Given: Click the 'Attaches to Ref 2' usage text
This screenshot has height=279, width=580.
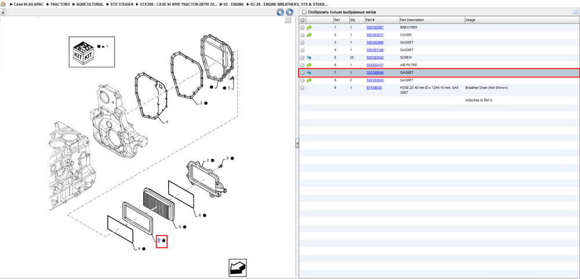Looking at the screenshot, I should (x=478, y=100).
